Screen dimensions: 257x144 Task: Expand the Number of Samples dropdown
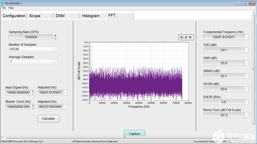pos(55,49)
